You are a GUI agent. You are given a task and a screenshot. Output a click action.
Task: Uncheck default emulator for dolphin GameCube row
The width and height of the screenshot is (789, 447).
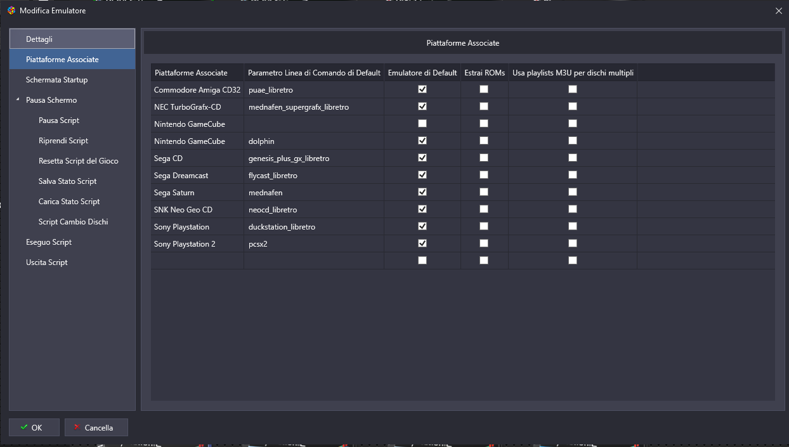point(422,141)
